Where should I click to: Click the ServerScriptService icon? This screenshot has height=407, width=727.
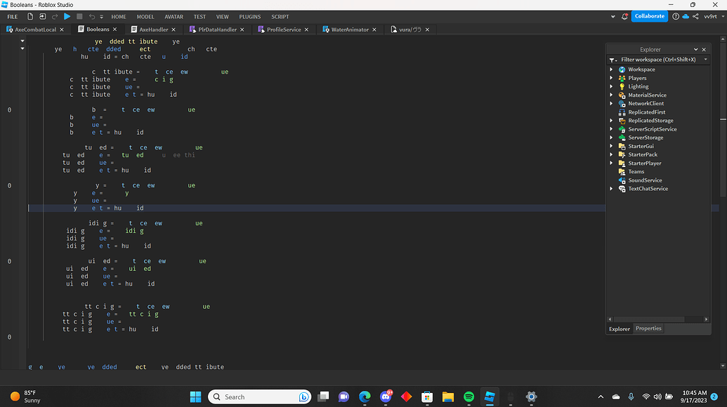[x=621, y=129]
